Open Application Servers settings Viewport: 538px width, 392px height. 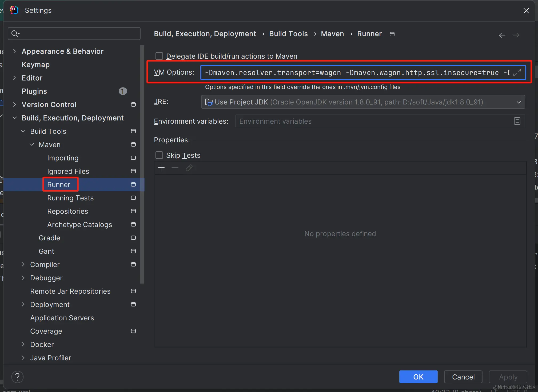(x=62, y=318)
